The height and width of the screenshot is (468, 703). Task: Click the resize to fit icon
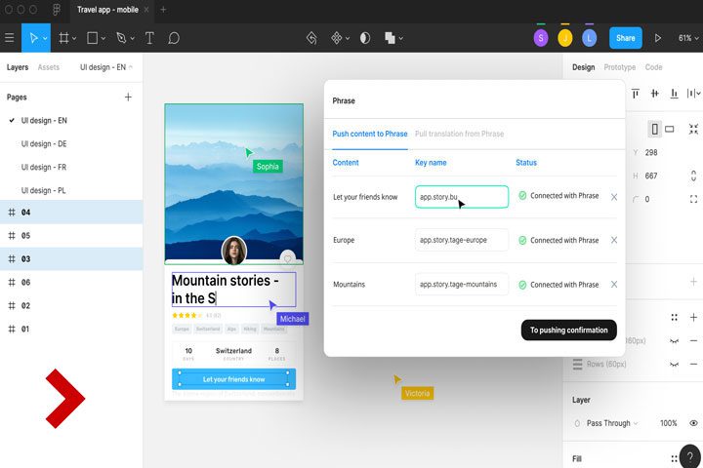click(x=693, y=129)
